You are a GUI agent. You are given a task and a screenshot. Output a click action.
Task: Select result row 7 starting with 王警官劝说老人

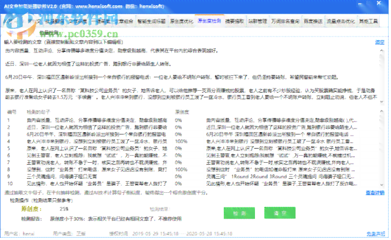coord(192,162)
